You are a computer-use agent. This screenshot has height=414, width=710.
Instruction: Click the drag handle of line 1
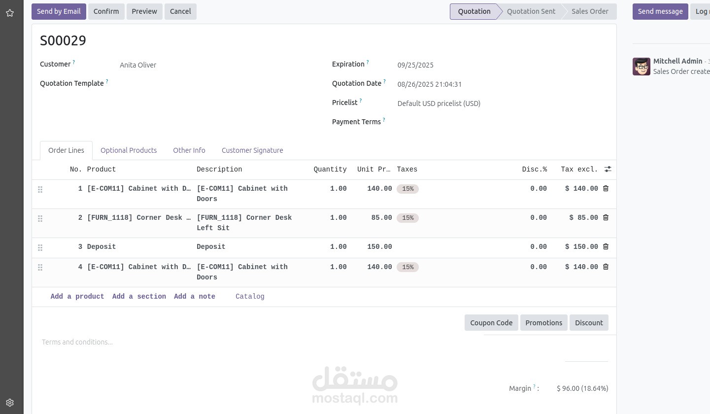(x=40, y=189)
